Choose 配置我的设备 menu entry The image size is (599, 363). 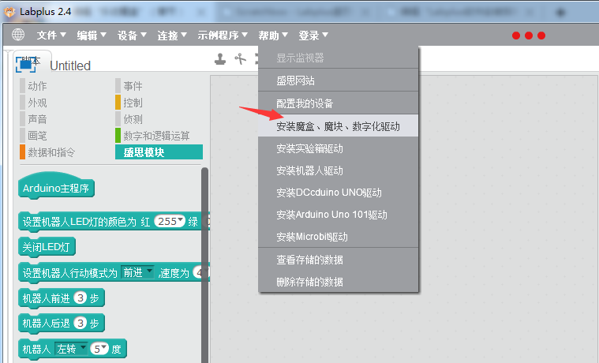(x=339, y=103)
